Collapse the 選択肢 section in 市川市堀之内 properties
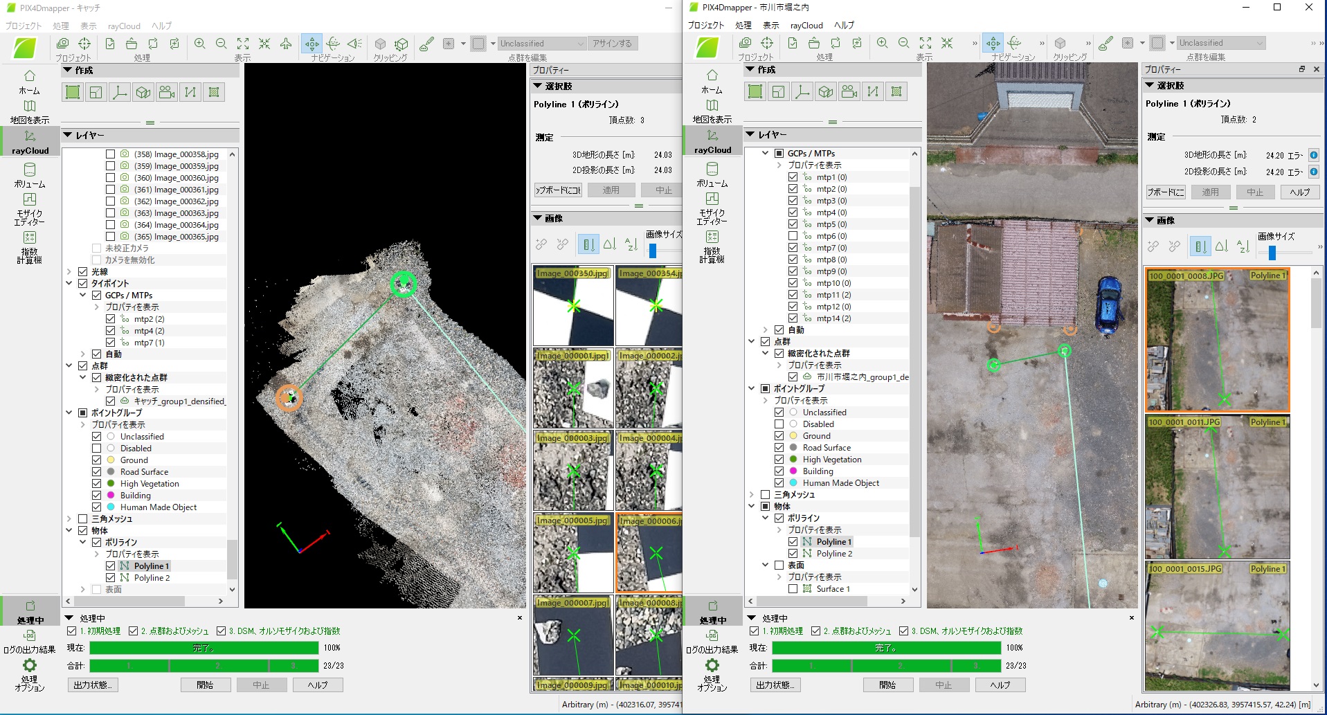Image resolution: width=1327 pixels, height=715 pixels. pyautogui.click(x=1150, y=86)
